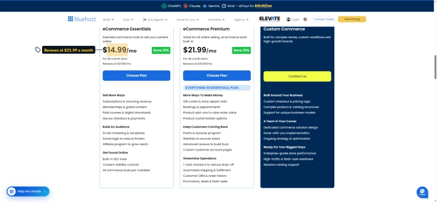This screenshot has width=437, height=203.
Task: Expand the Host dropdown menu
Action: point(128,20)
